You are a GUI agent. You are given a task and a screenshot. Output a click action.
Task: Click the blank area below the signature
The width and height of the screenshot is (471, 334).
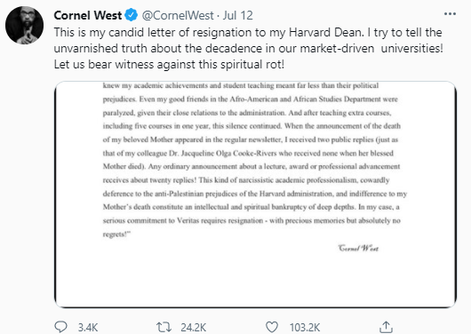pos(255,279)
